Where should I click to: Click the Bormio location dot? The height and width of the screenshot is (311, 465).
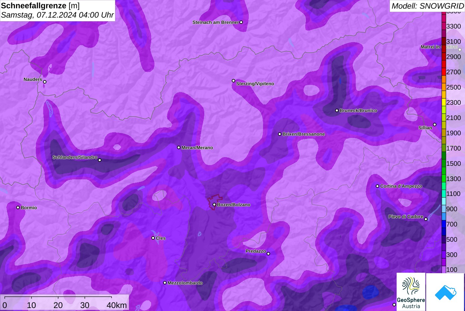coord(18,208)
